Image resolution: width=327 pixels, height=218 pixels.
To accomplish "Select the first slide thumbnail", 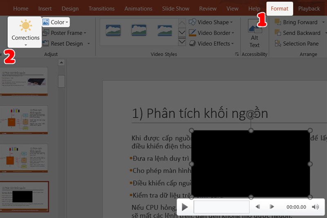I will [x=25, y=81].
